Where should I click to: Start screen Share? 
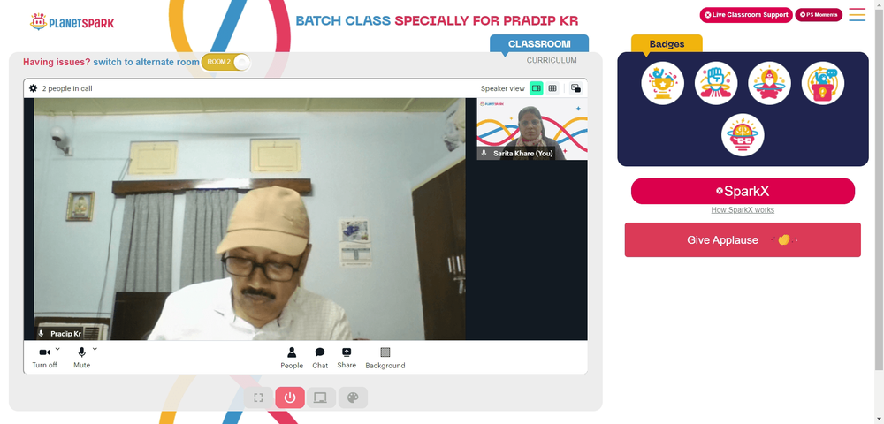point(347,358)
